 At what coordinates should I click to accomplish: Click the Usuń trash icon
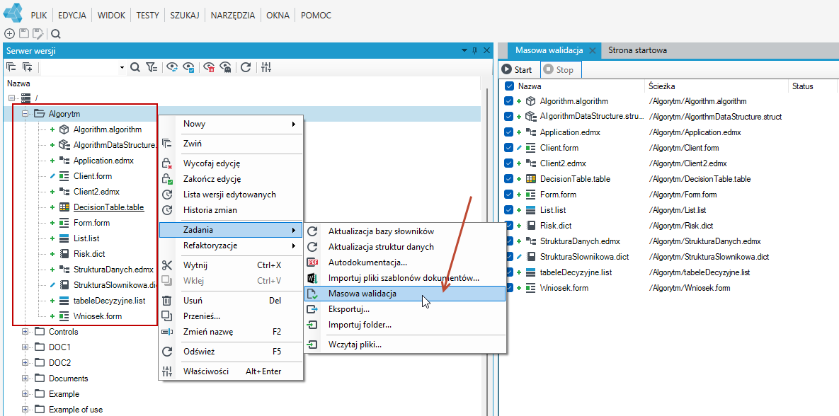pyautogui.click(x=167, y=301)
